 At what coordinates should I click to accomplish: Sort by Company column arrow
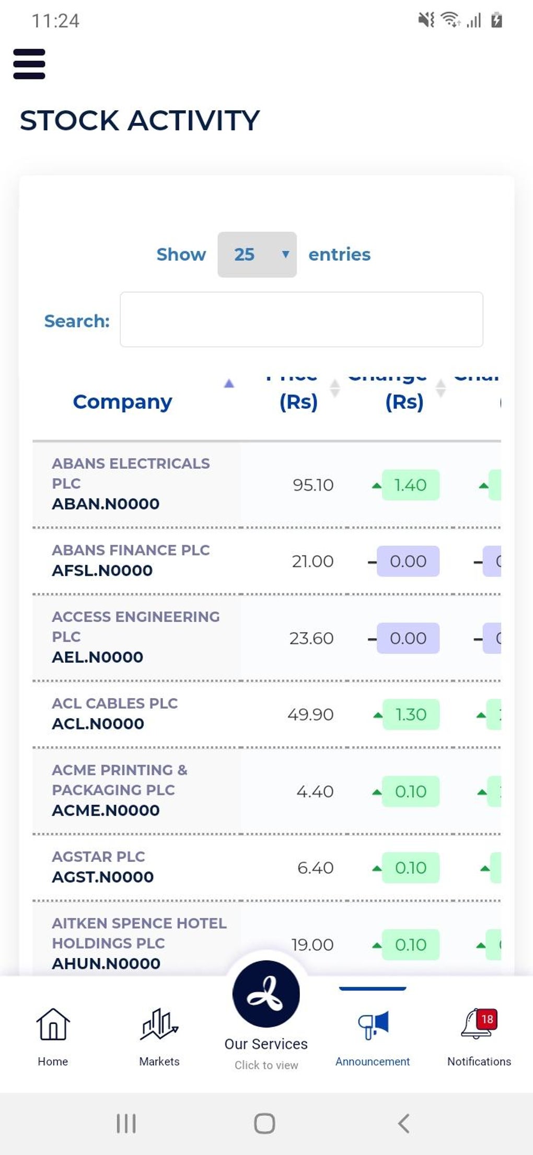coord(228,384)
